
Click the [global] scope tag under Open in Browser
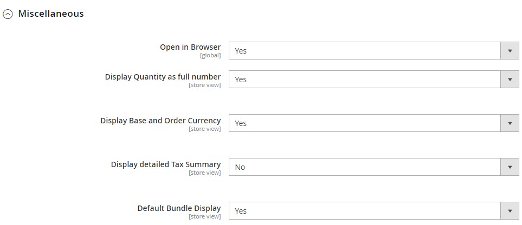[210, 56]
